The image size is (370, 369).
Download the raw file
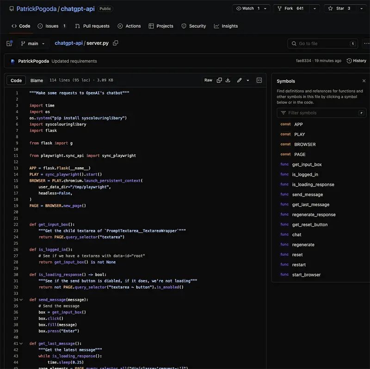click(x=228, y=80)
